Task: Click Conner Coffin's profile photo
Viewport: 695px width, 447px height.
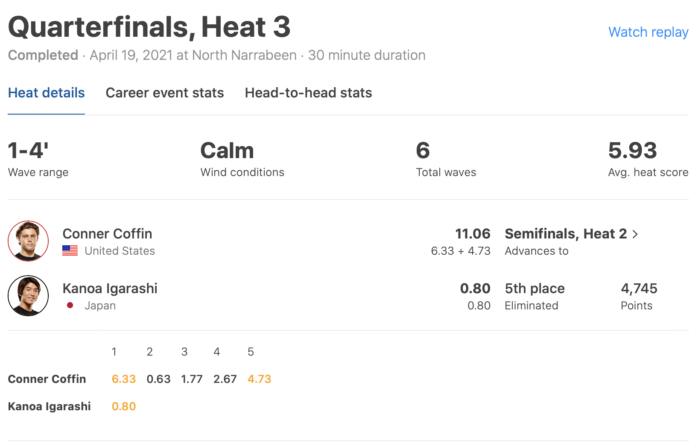Action: coord(28,241)
